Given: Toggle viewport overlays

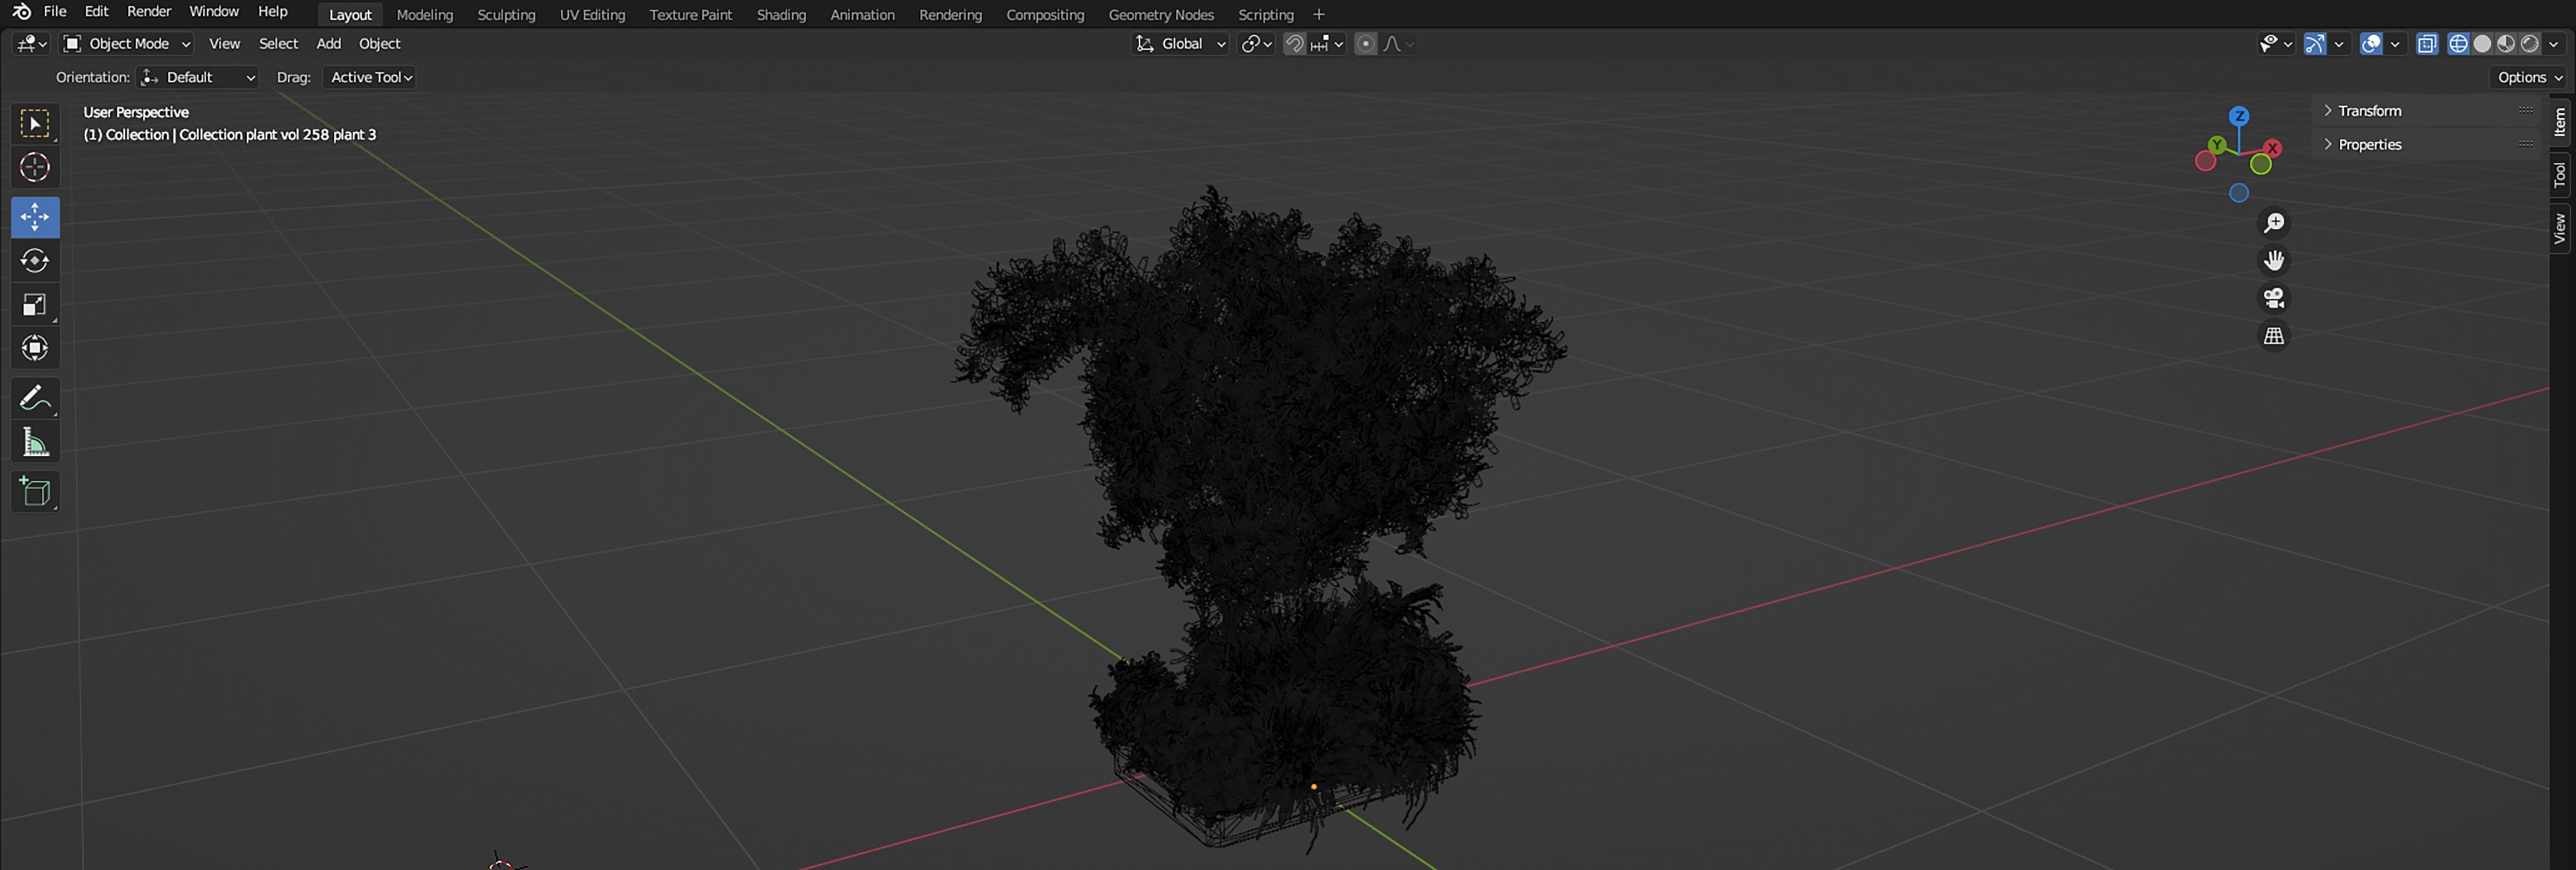Looking at the screenshot, I should coord(2371,44).
